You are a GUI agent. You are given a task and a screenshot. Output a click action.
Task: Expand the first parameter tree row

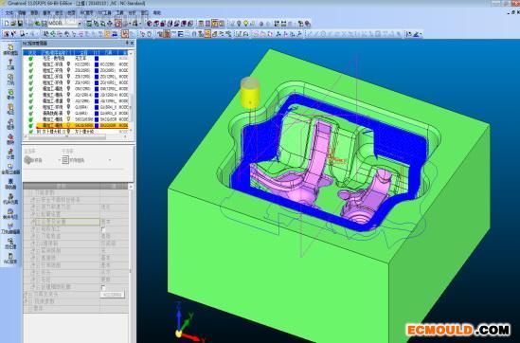[30, 192]
